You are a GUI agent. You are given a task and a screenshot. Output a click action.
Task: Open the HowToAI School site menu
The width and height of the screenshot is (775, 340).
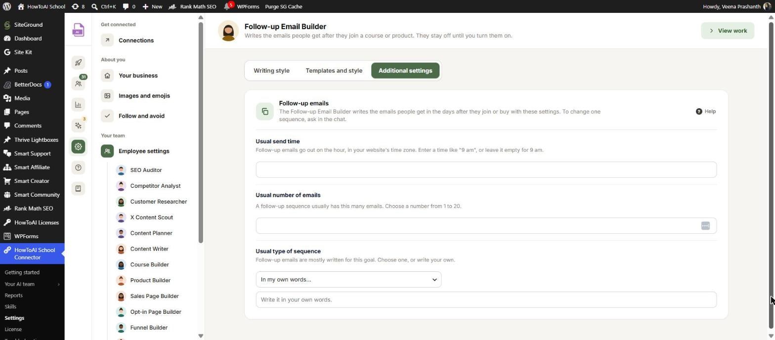click(41, 6)
